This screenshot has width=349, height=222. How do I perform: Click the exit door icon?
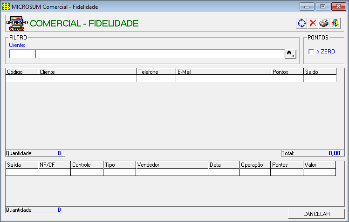[x=335, y=23]
